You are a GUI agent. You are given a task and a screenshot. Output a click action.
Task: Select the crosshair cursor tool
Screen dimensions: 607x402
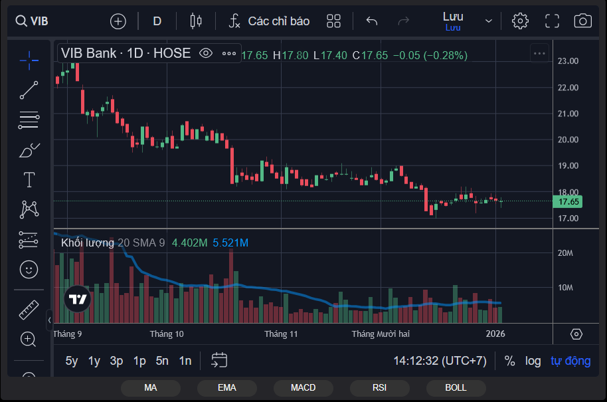[x=29, y=60]
